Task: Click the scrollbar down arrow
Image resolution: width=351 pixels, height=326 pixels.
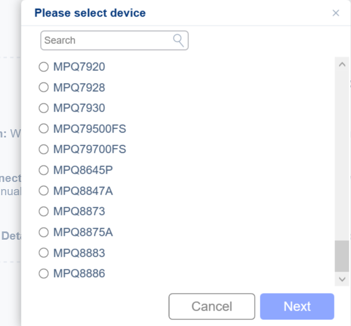Action: coord(342,279)
